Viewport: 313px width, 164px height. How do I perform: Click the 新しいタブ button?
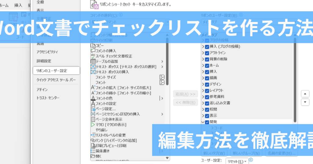click(214, 153)
